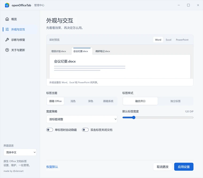The image size is (203, 178).
Task: Minimize the openOfficeTab window
Action: (179, 5)
